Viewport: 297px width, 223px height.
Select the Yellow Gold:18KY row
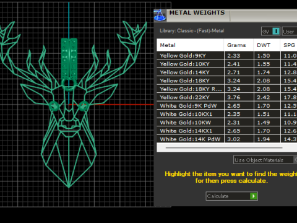pos(227,81)
